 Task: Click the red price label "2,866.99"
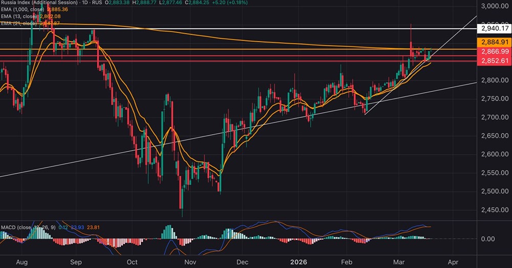tap(495, 51)
